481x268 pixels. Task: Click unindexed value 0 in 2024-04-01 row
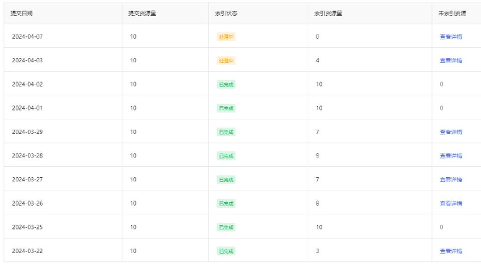442,108
